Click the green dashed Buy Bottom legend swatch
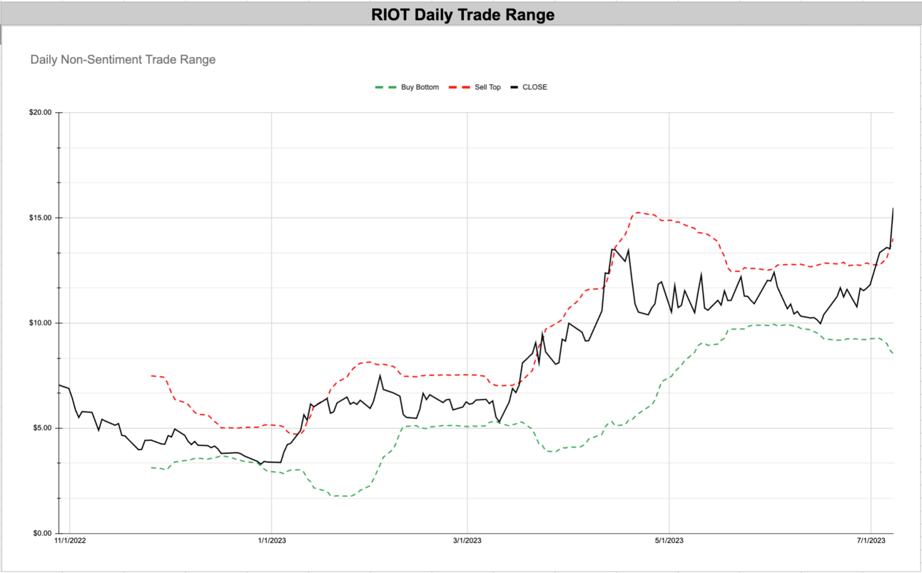922x573 pixels. (385, 87)
